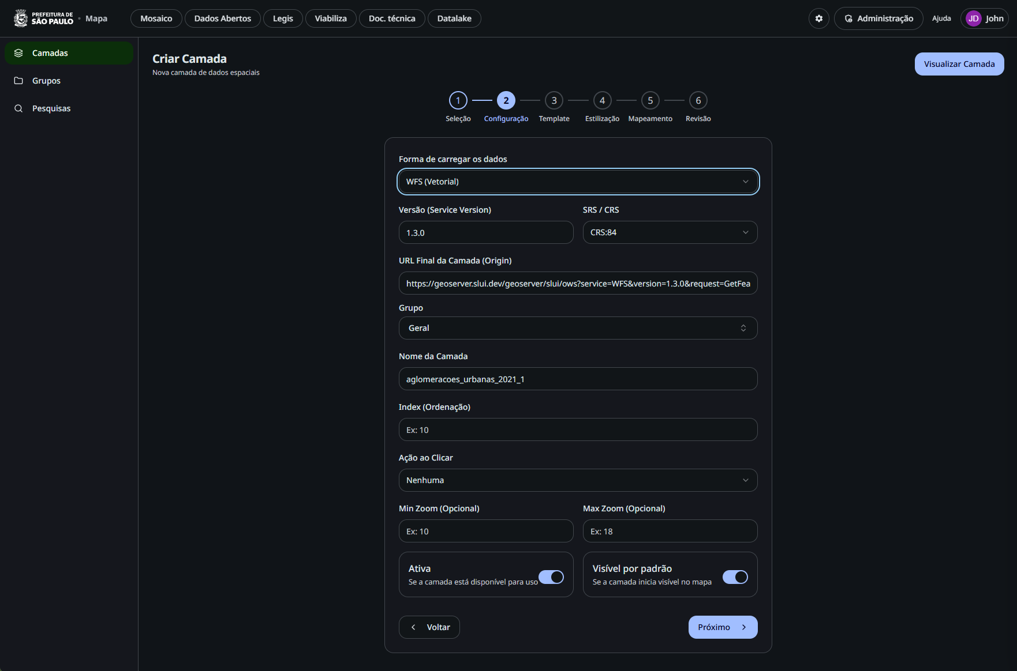The image size is (1017, 671).
Task: Click the Grupos folder icon
Action: click(x=18, y=81)
